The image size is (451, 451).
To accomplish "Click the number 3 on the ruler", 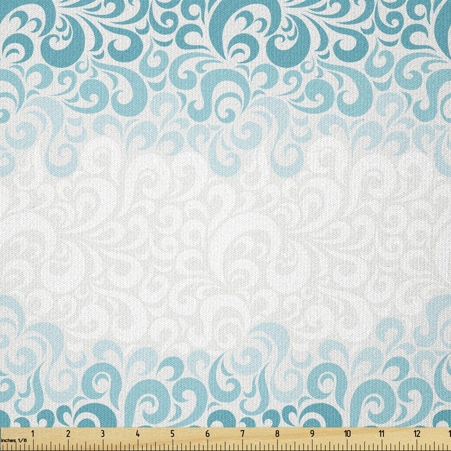I will (x=103, y=434).
